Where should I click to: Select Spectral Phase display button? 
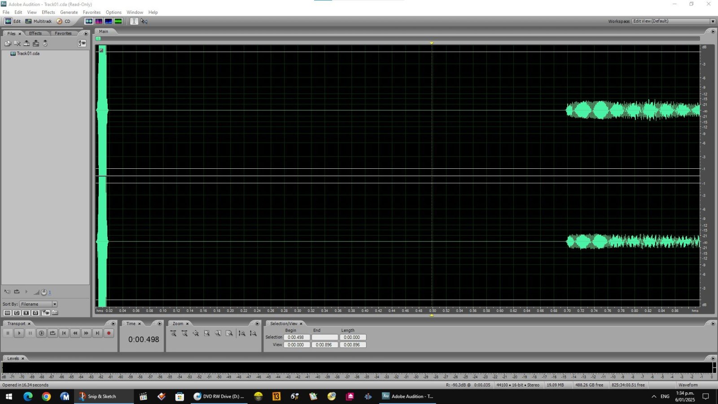(118, 21)
